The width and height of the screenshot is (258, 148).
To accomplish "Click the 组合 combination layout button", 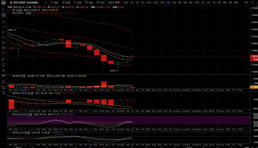I will (89, 2).
